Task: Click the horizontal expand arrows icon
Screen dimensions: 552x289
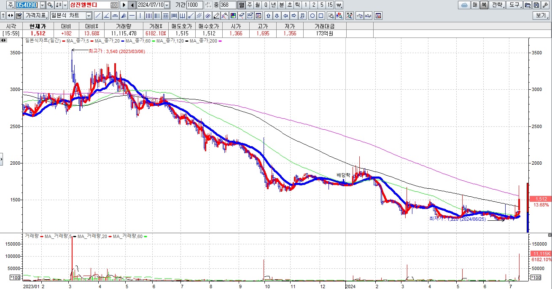Action: pos(10,16)
